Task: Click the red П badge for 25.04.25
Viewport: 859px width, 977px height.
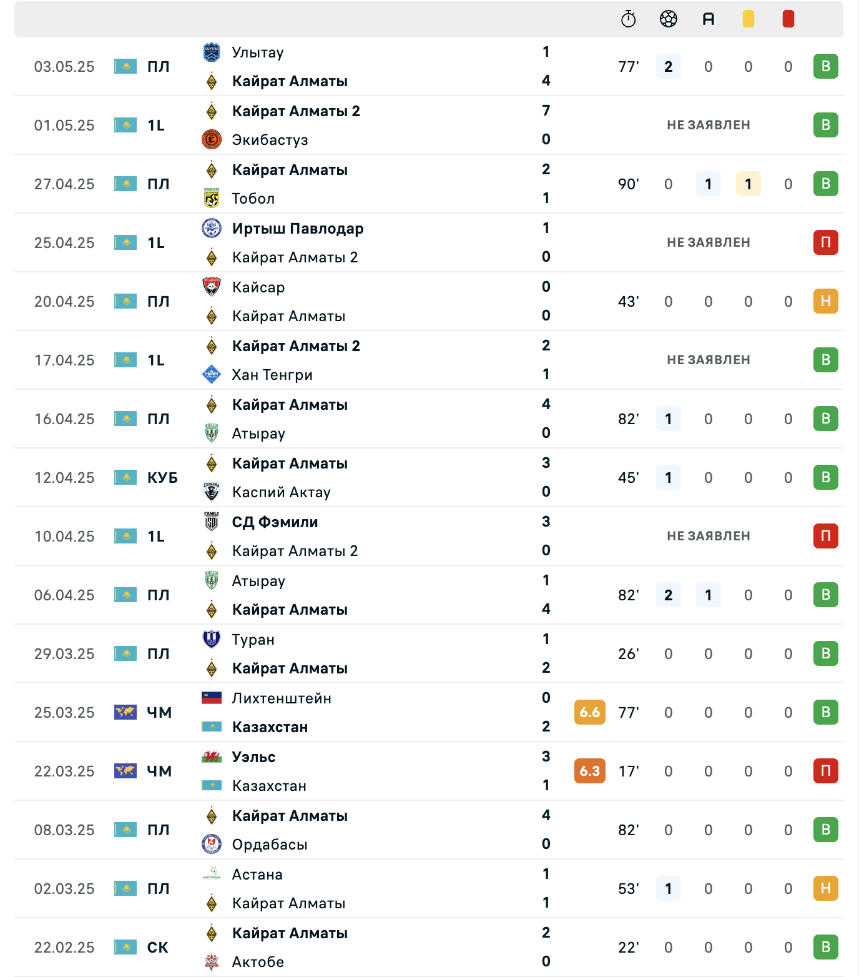Action: coord(825,242)
